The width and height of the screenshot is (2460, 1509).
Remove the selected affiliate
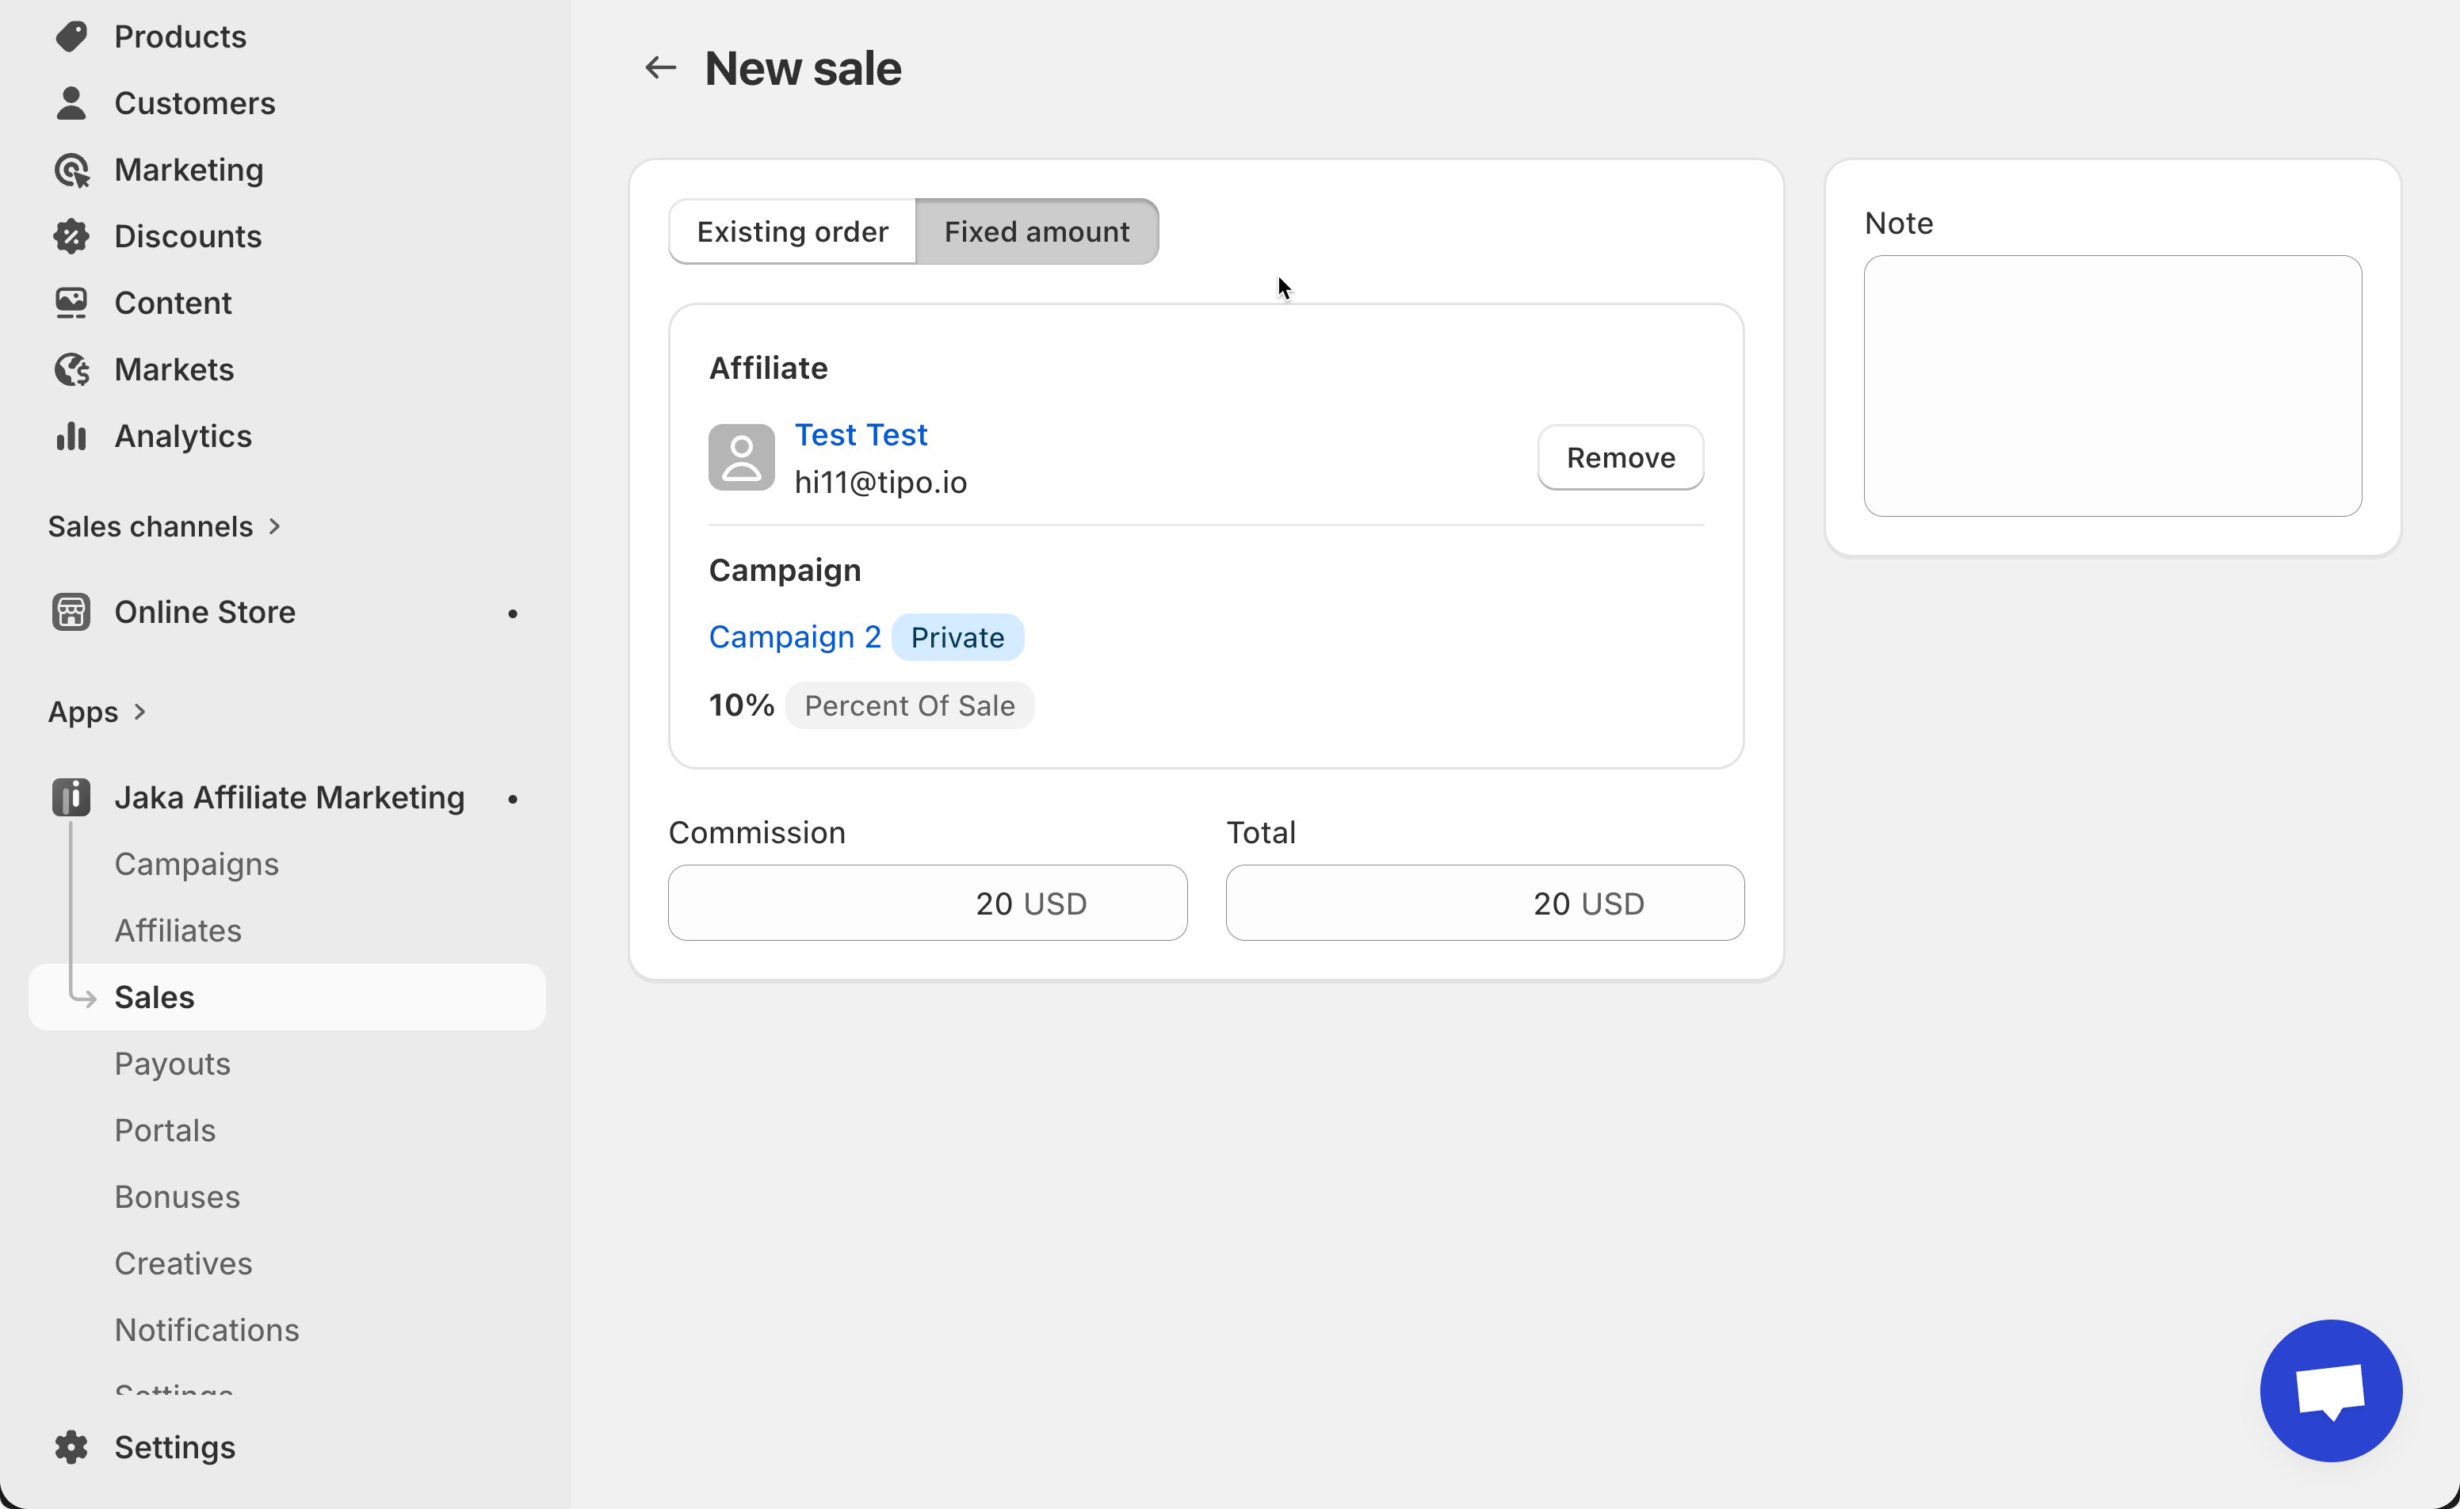[1619, 457]
